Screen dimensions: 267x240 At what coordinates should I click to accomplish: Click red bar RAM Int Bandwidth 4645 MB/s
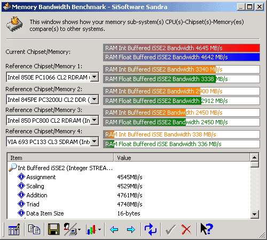tap(182, 48)
